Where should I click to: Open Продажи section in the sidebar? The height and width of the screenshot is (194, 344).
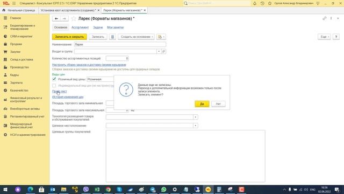coord(16,44)
